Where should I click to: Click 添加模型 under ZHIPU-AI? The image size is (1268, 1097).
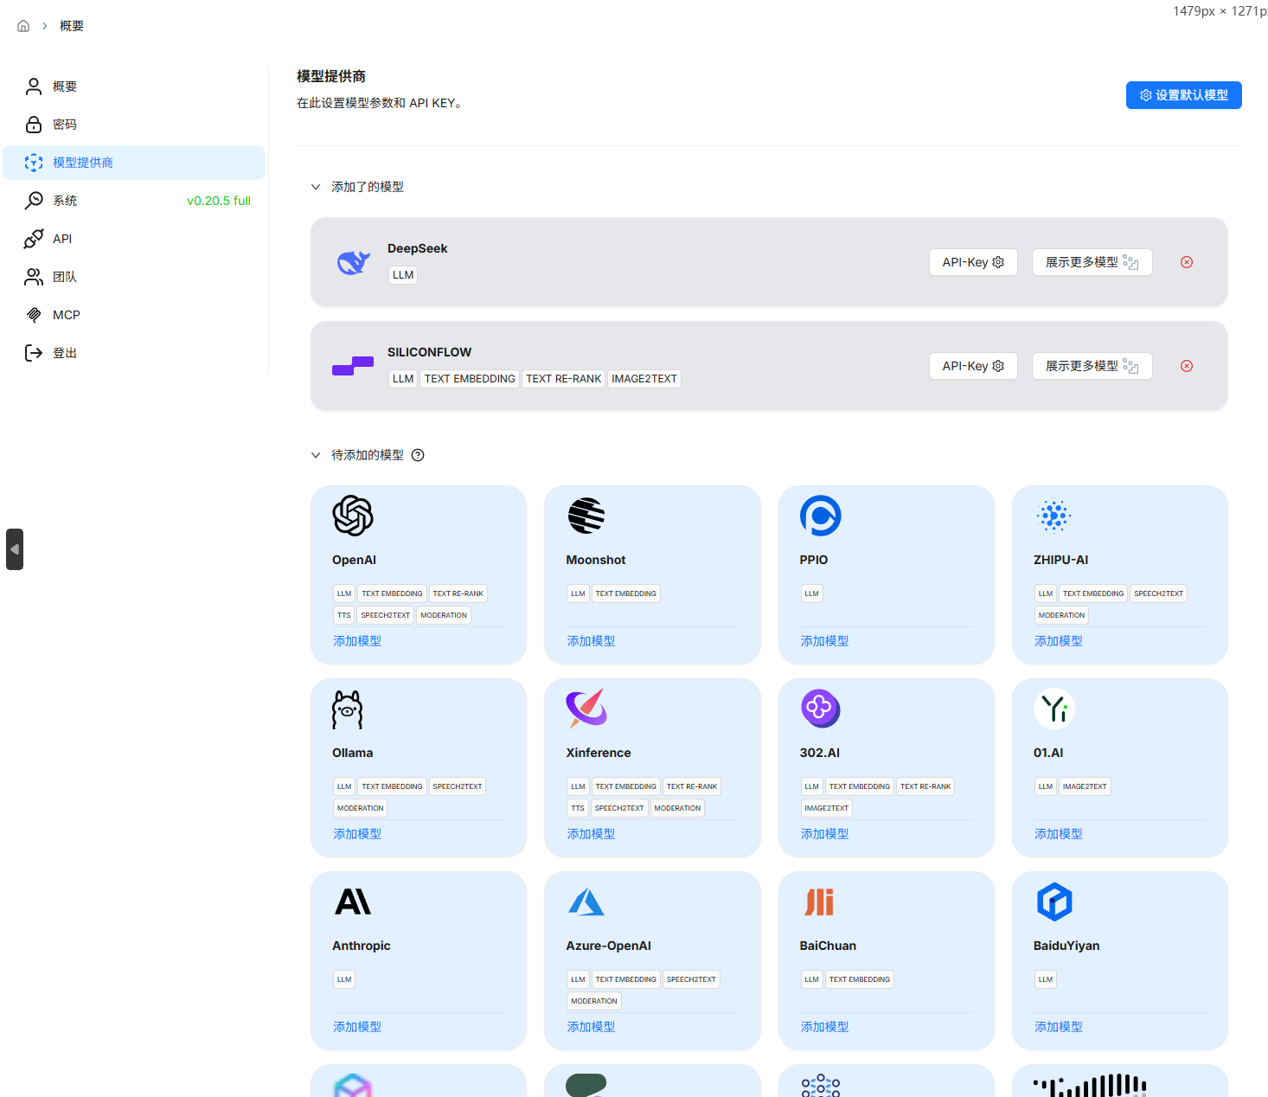[1059, 641]
